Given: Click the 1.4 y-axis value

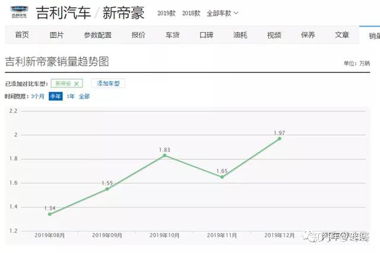Looking at the screenshot, I should tap(13, 207).
